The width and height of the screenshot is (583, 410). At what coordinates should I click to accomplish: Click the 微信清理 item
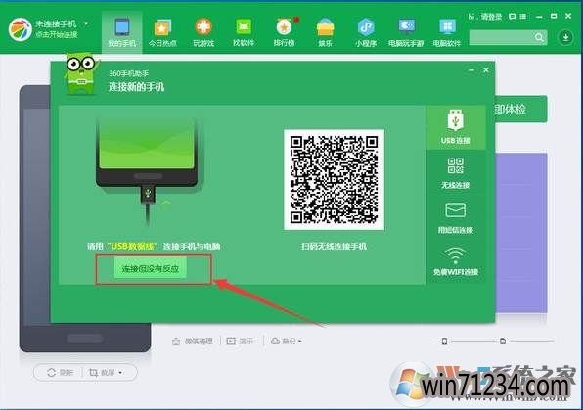coord(193,341)
